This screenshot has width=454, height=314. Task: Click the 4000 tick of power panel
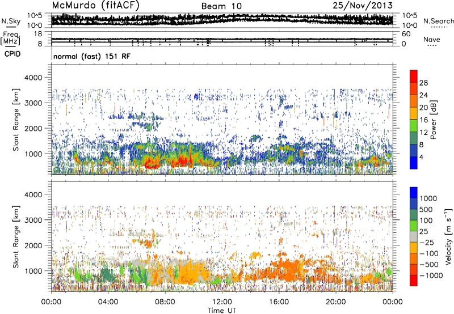click(33, 78)
